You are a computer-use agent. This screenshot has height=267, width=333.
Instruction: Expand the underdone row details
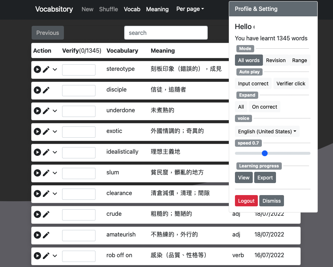55,111
